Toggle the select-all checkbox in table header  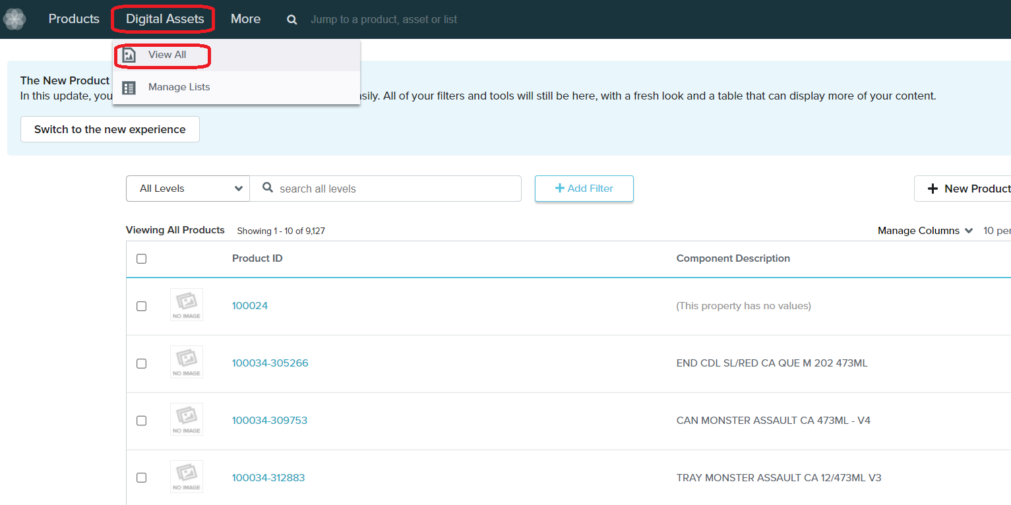(141, 258)
